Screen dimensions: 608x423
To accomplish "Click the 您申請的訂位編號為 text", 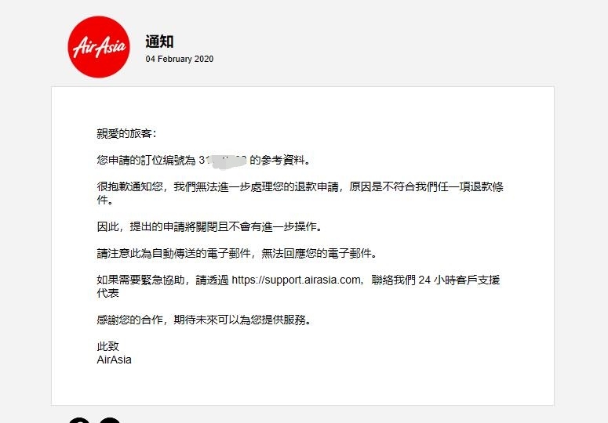I will click(146, 161).
